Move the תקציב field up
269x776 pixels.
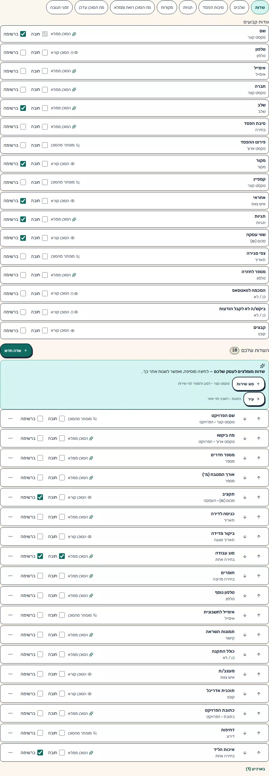259,497
